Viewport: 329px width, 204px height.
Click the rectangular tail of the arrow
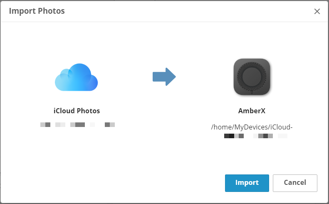159,77
